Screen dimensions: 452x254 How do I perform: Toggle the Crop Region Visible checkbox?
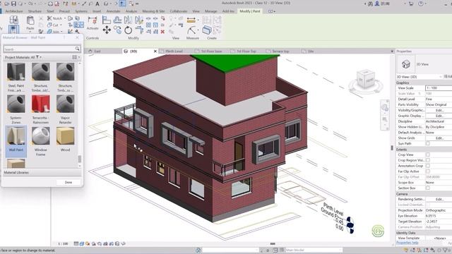pyautogui.click(x=428, y=160)
